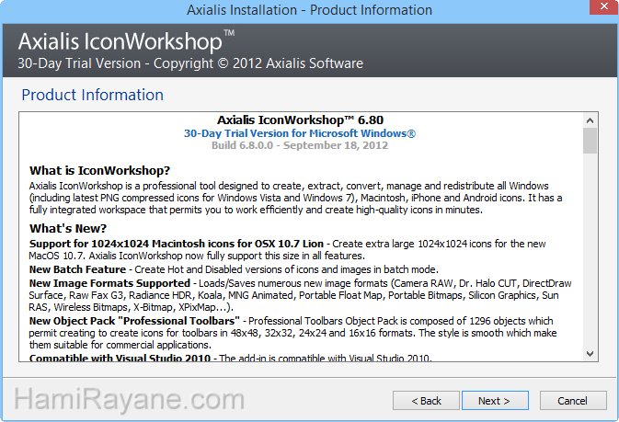The width and height of the screenshot is (619, 422).
Task: Click the 'Axialis IconWorkshop' header banner title
Action: (126, 41)
